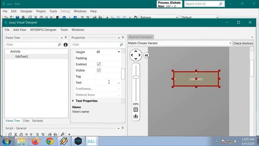
Task: Switch to the Files tab
Action: 26,121
